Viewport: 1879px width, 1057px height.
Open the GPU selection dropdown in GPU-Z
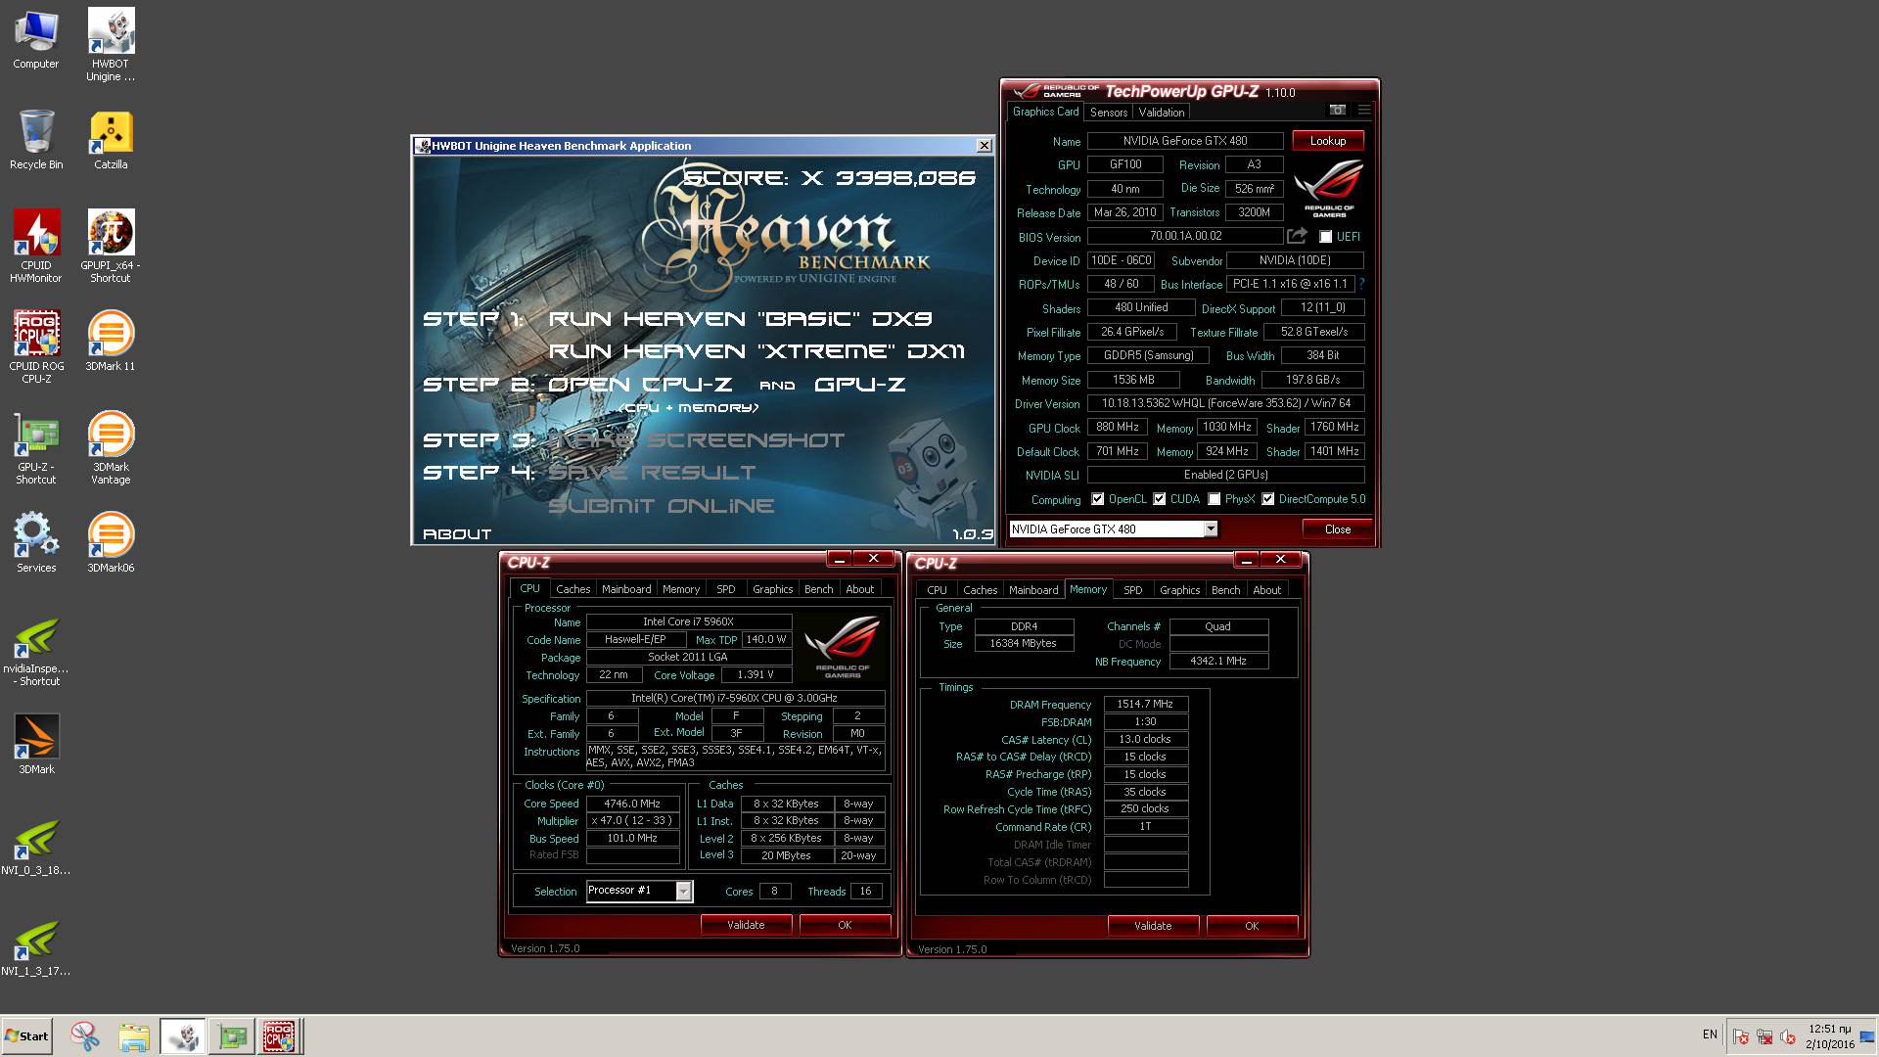tap(1211, 528)
